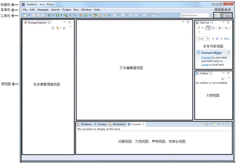Click the Print toolbar icon
This screenshot has height=163, width=236.
click(43, 15)
